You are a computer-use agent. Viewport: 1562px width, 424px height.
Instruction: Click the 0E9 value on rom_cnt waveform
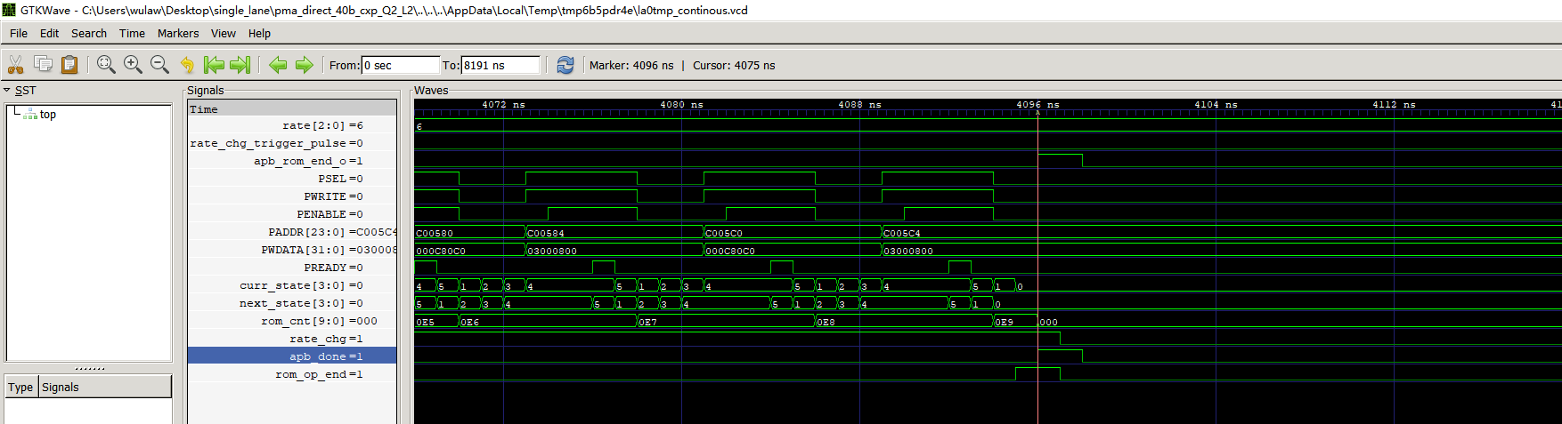tap(1004, 322)
